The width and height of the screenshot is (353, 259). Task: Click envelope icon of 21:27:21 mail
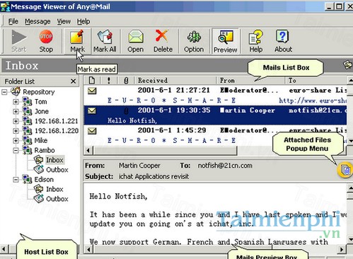(x=92, y=91)
